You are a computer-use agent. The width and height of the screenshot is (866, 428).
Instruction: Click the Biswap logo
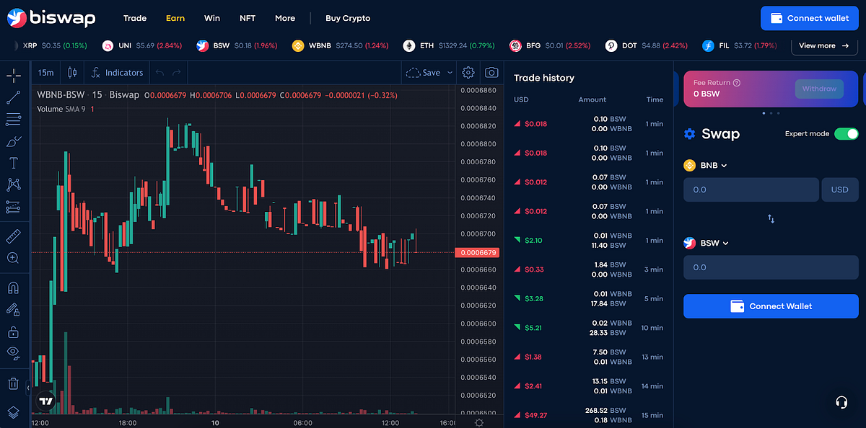click(51, 18)
